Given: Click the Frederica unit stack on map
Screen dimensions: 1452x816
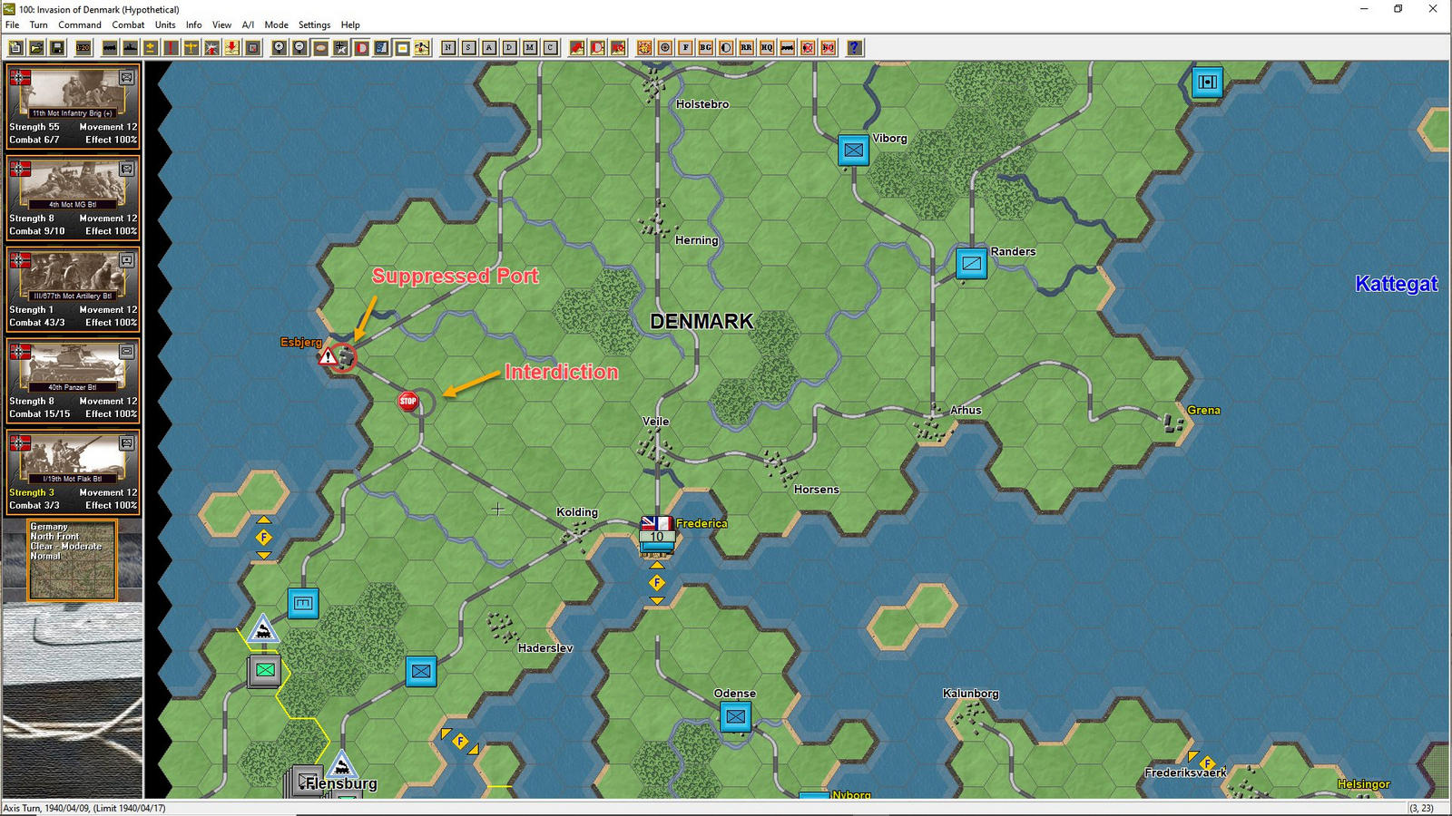Looking at the screenshot, I should (656, 539).
